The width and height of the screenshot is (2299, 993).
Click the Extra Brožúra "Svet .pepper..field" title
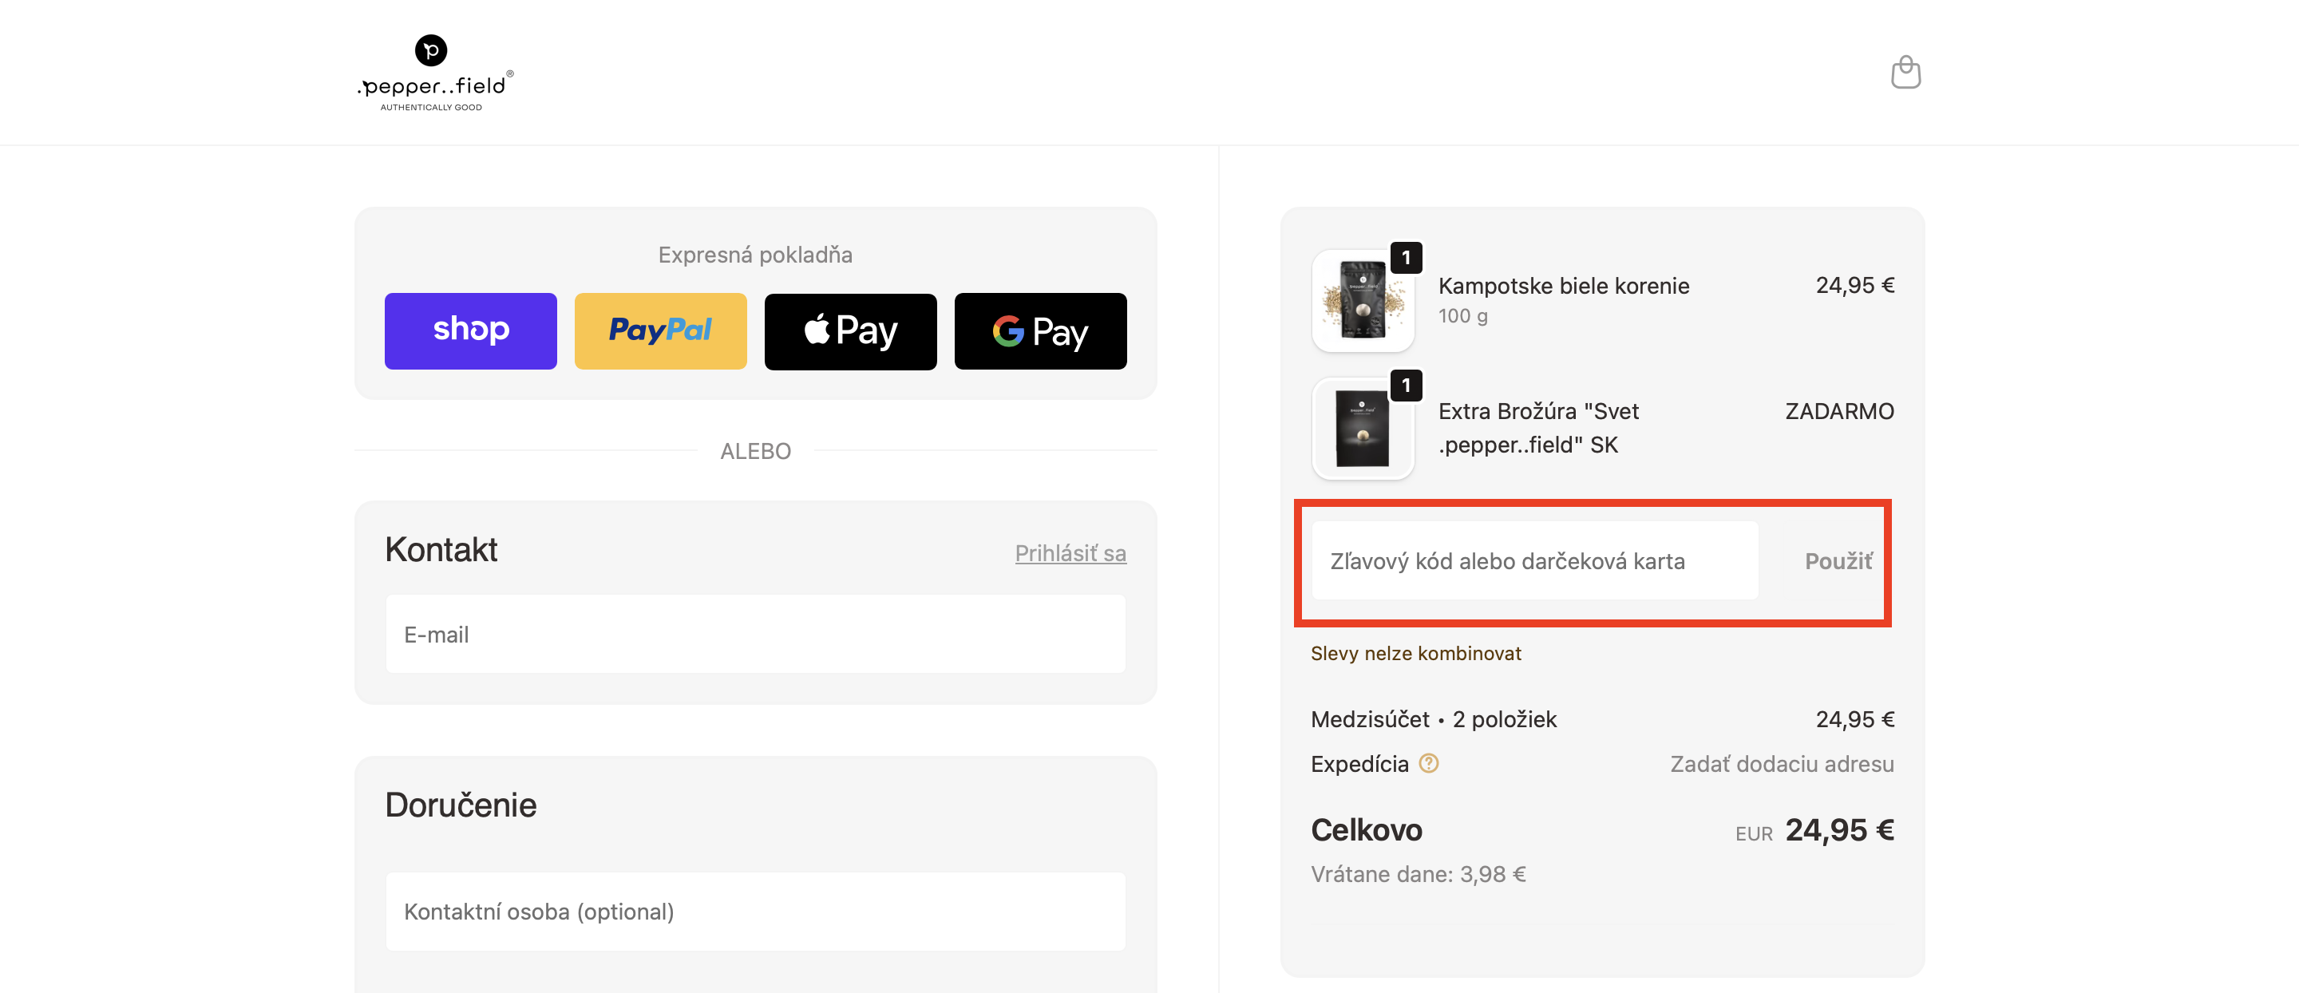1537,428
